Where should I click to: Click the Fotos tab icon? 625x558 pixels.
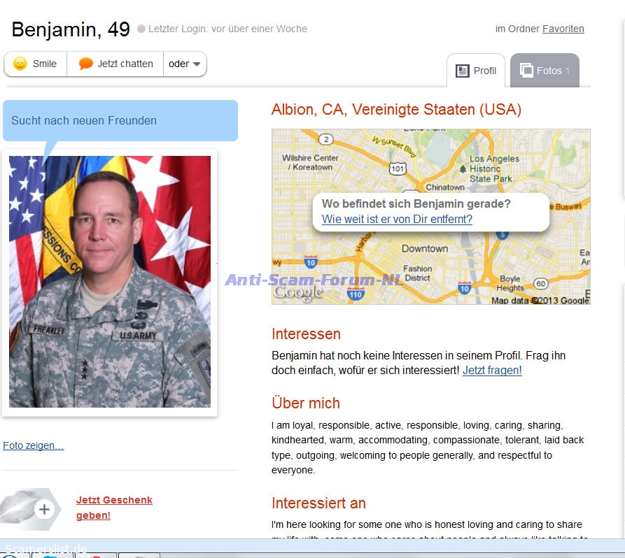pyautogui.click(x=526, y=71)
